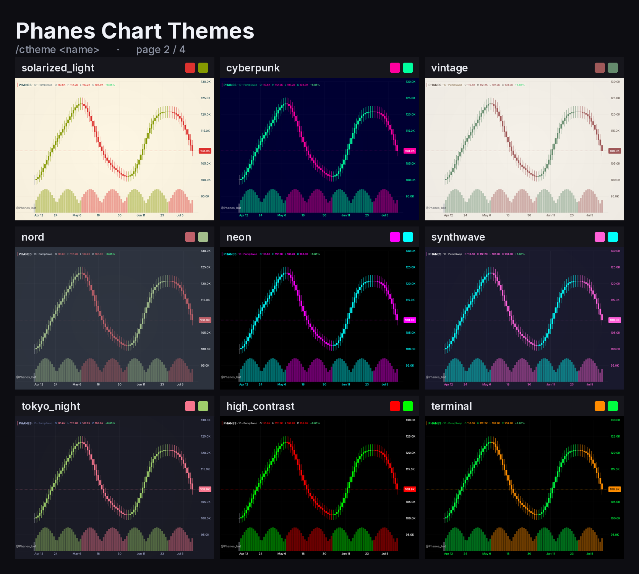This screenshot has height=574, width=639.
Task: Click the 108.9K price tag in synthwave chart
Action: (x=615, y=320)
